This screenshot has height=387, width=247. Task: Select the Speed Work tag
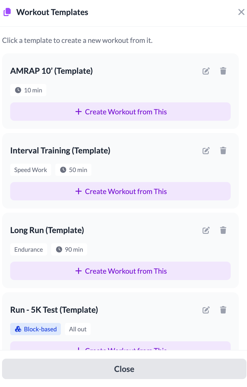(31, 170)
